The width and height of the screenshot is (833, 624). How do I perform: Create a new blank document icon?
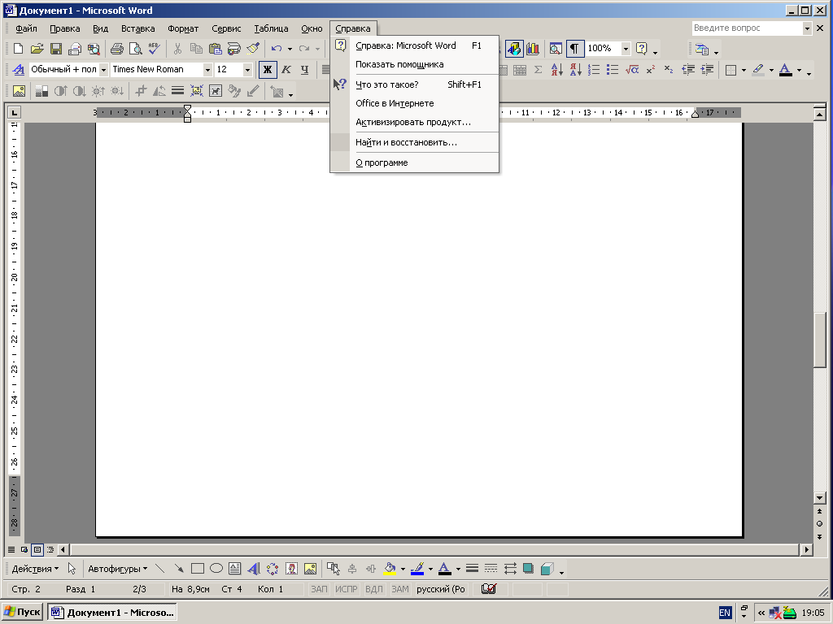[18, 49]
